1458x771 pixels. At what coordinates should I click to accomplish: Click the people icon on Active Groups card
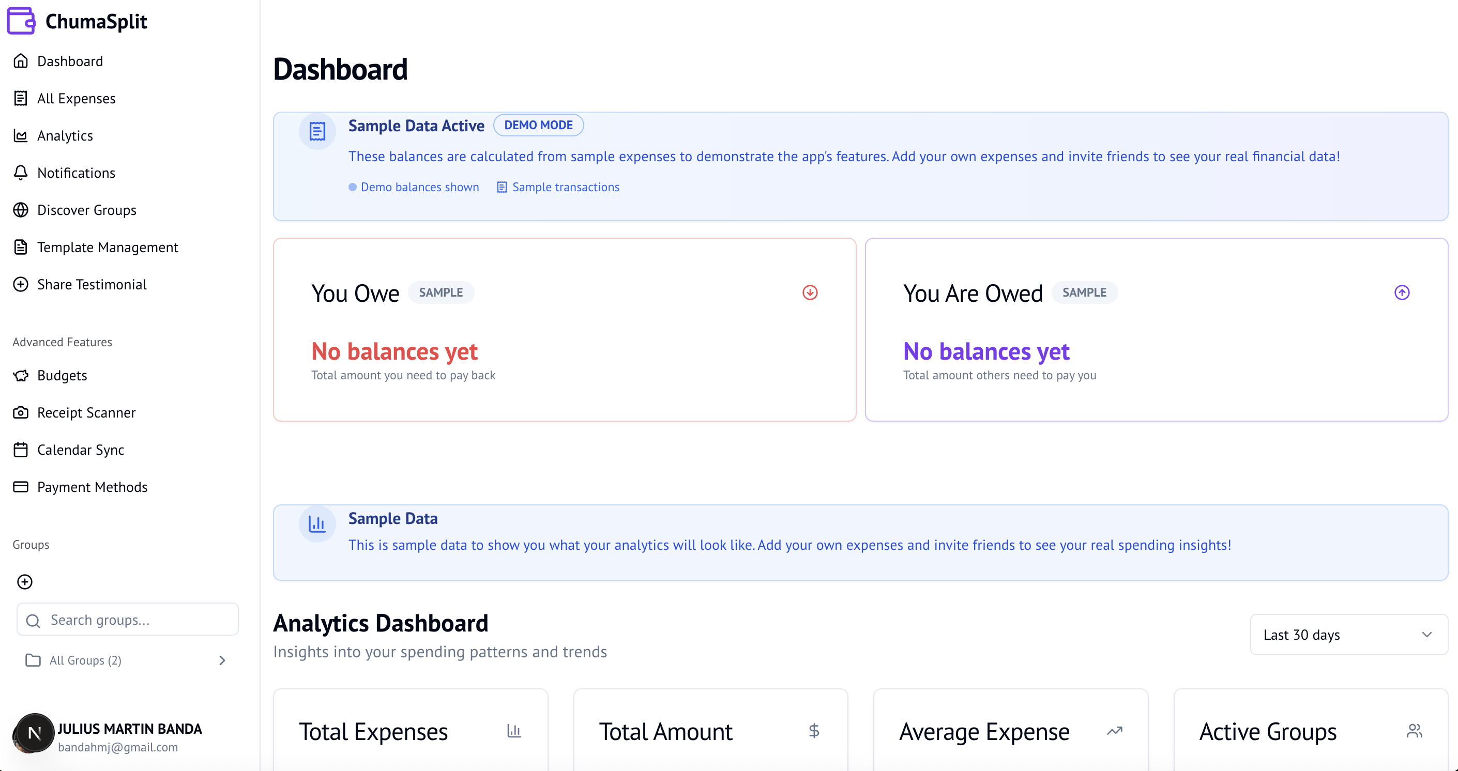click(x=1414, y=731)
